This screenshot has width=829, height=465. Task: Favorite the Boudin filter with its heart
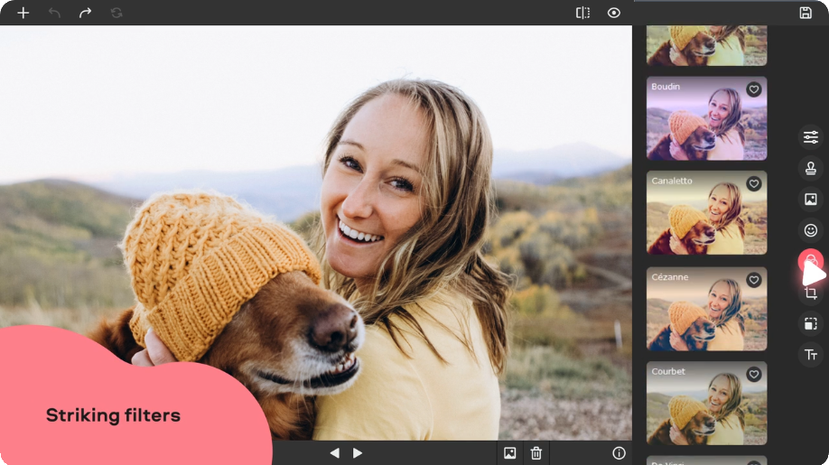click(x=754, y=89)
